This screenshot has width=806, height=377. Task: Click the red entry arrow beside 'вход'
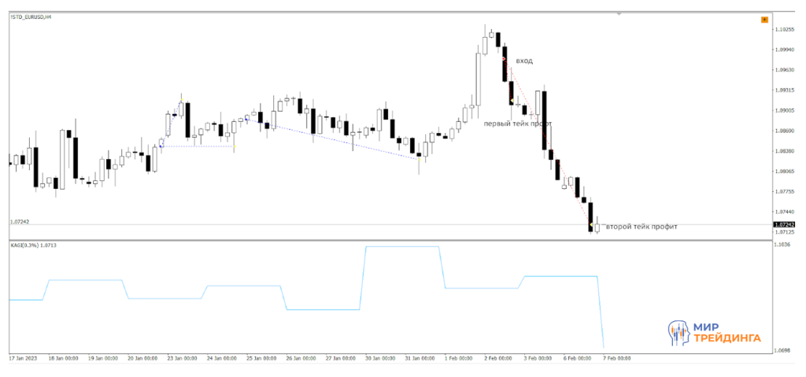pos(504,58)
